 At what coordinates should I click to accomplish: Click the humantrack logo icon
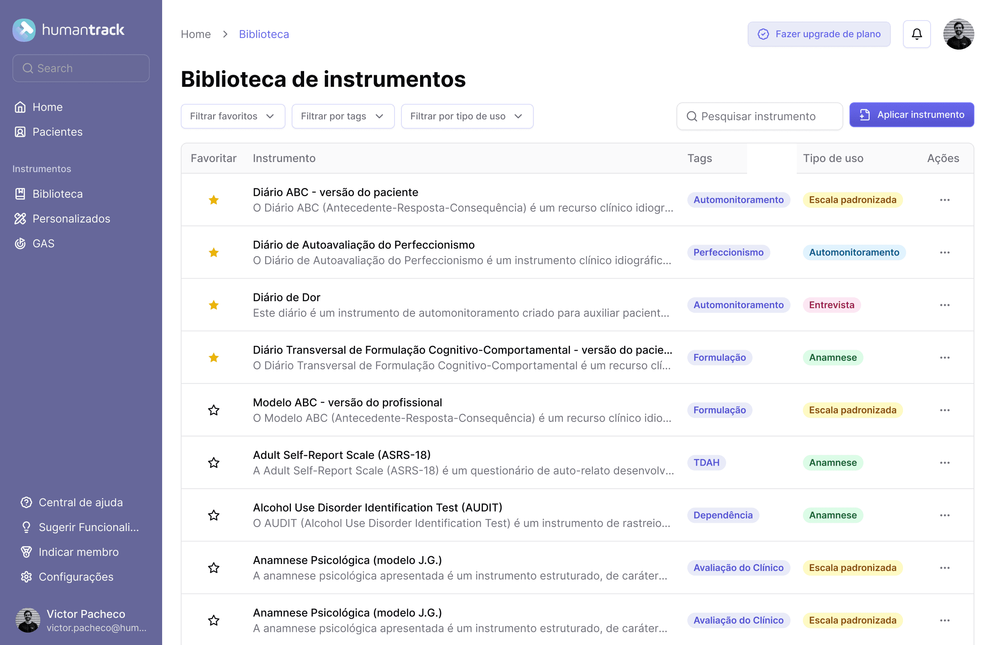pos(24,30)
